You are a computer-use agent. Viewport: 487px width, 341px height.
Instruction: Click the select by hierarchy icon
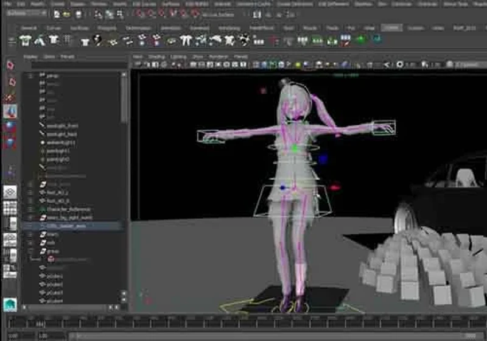(98, 14)
